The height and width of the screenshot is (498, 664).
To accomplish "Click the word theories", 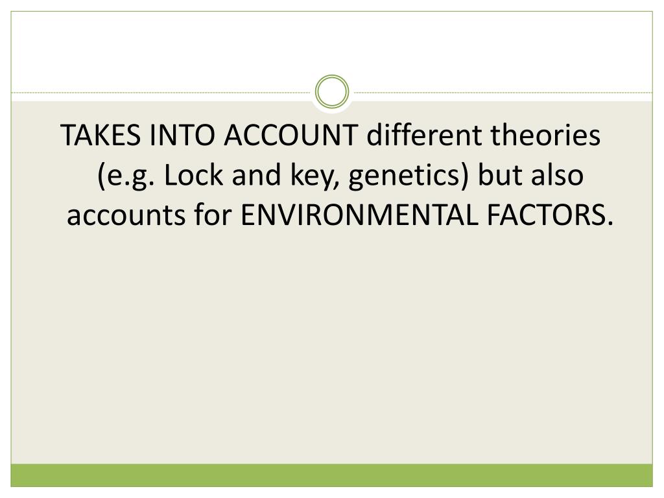I will (x=545, y=135).
